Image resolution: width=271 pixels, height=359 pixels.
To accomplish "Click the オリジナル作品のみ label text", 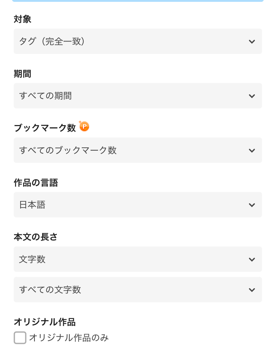I will (69, 338).
